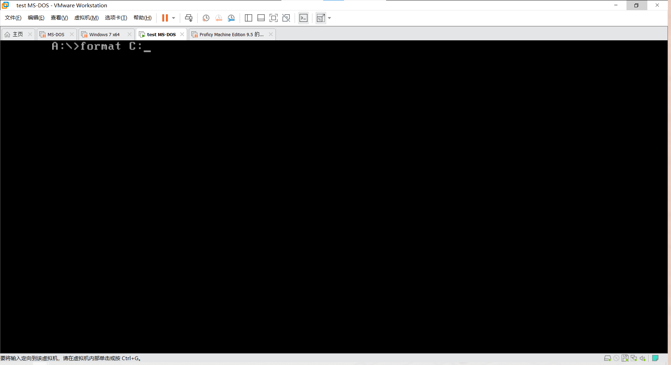Click inside the DOS console screen
Screen dimensions: 671x365
click(334, 197)
